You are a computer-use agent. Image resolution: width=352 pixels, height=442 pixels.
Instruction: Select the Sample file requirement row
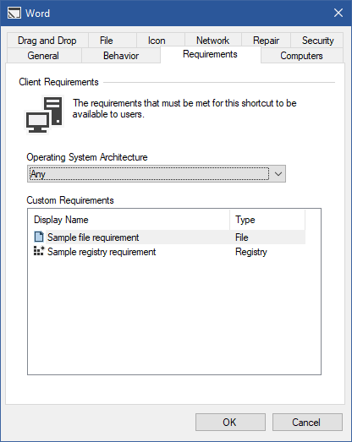pos(169,237)
